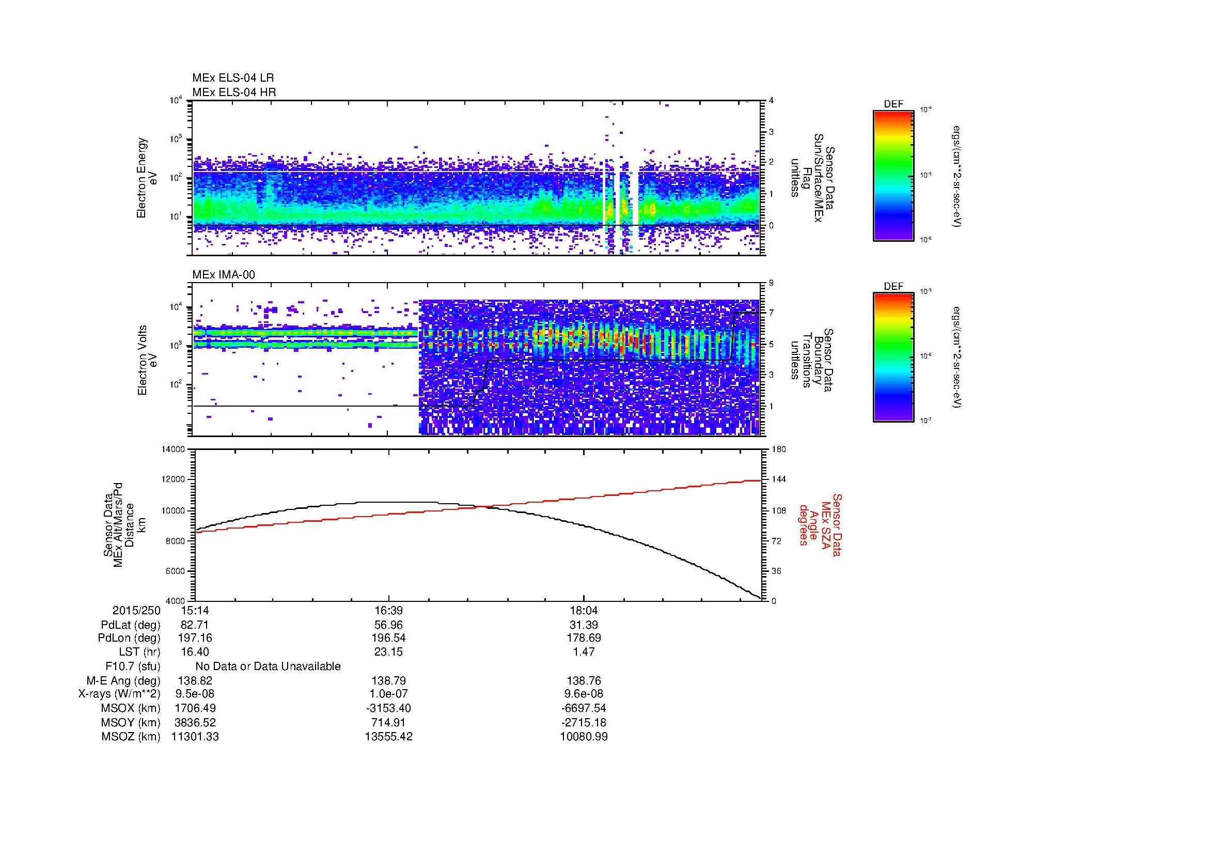Click the '18:04' time tick label
Viewport: 1208px width, 854px height.
click(x=584, y=610)
